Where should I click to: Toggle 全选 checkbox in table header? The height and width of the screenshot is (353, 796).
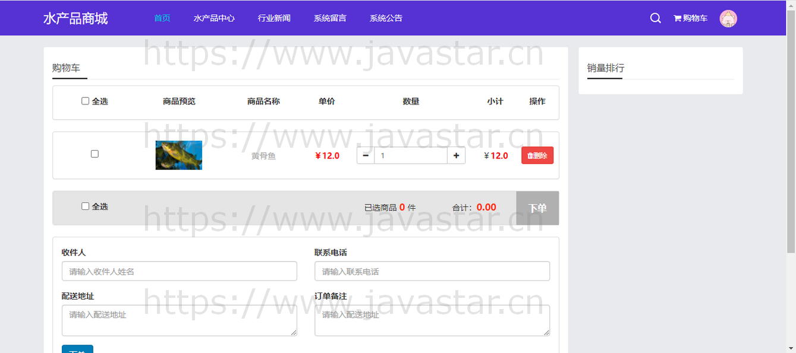86,101
